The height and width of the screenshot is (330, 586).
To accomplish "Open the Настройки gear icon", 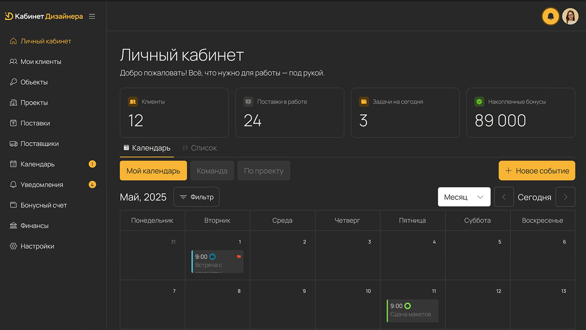I will click(x=12, y=246).
